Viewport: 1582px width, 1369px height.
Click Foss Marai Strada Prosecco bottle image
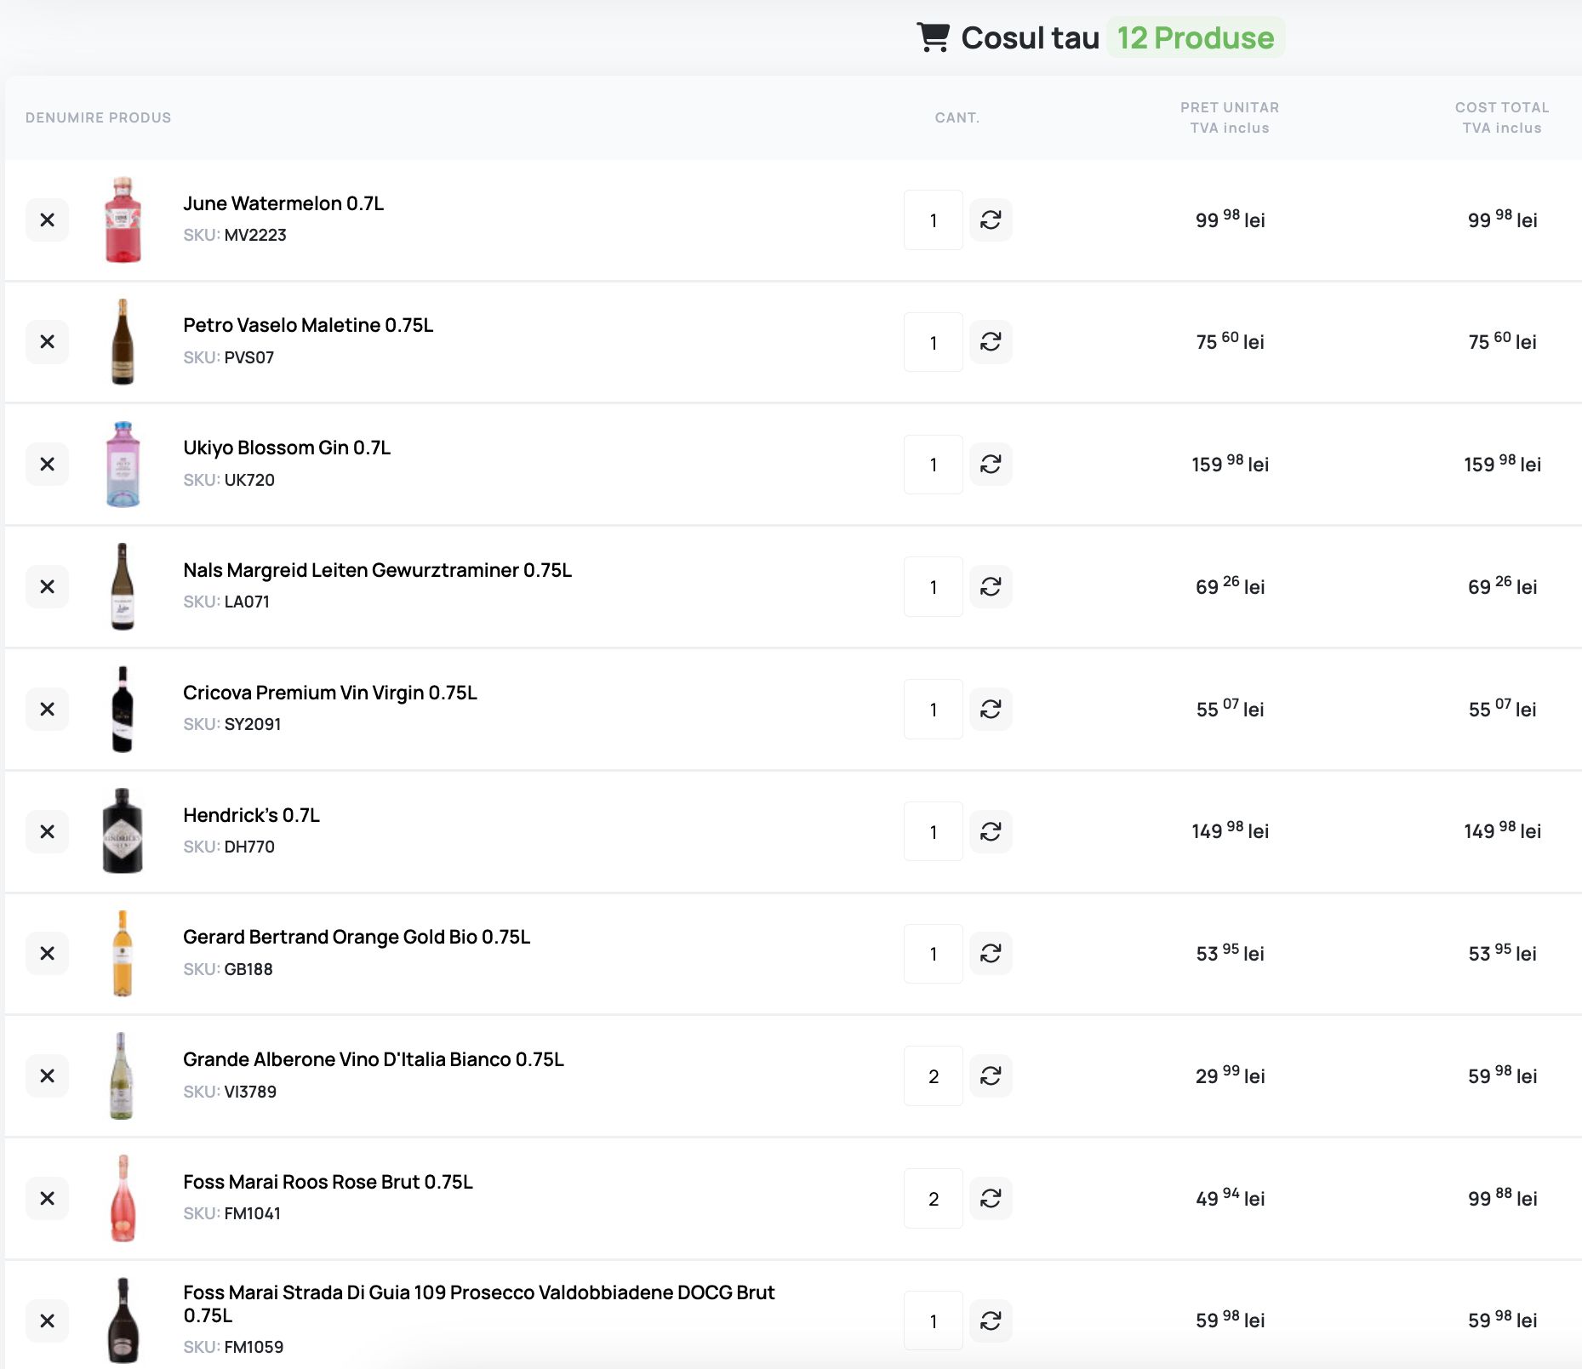[123, 1321]
